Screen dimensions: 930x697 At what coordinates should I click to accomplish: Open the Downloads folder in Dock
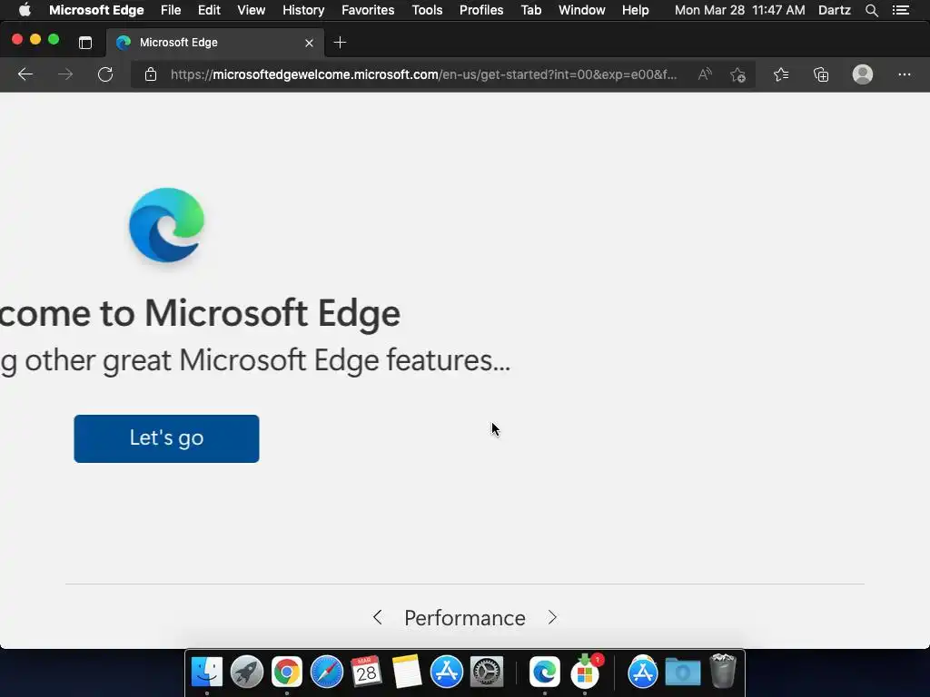(683, 672)
